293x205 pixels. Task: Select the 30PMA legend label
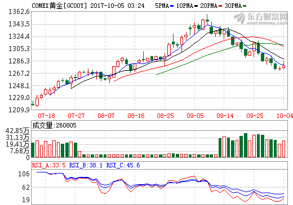[233, 6]
